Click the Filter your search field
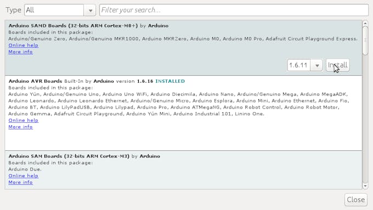This screenshot has width=373, height=210. [234, 10]
